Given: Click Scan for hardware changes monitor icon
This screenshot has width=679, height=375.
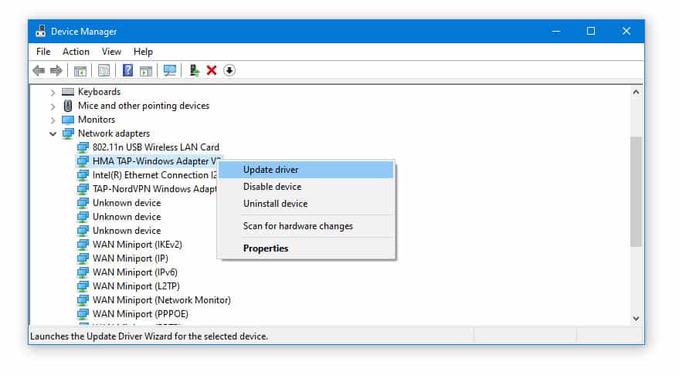Looking at the screenshot, I should point(170,70).
